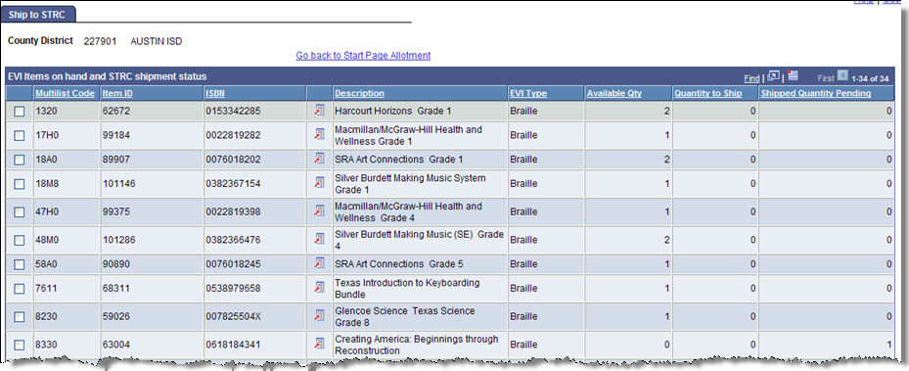Click the AUSTIN ISD district name
Viewport: 909px width, 371px height.
pyautogui.click(x=157, y=41)
